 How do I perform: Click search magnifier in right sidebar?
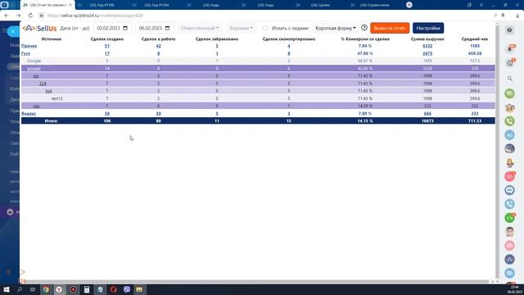tap(509, 79)
